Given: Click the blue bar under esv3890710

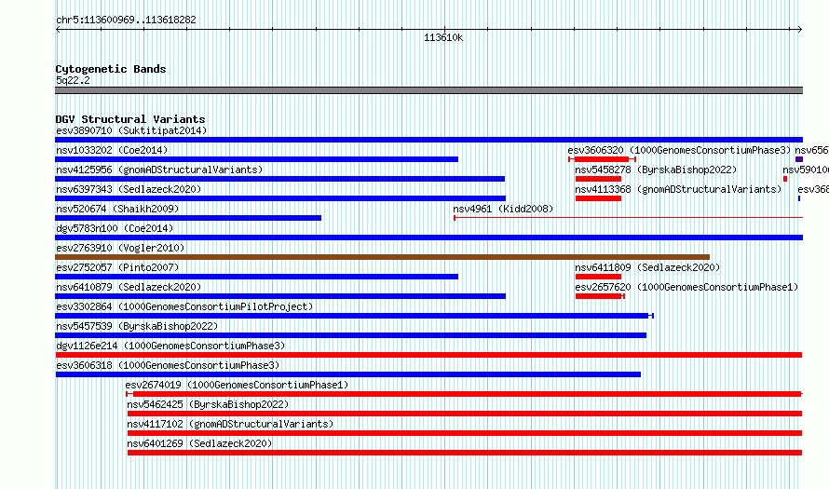Looking at the screenshot, I should 428,140.
